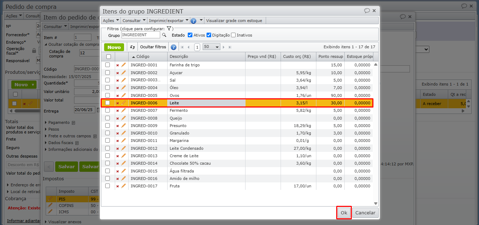Tick the checkbox for the Leite row
Viewport: 479px width, 225px height.
tap(108, 103)
